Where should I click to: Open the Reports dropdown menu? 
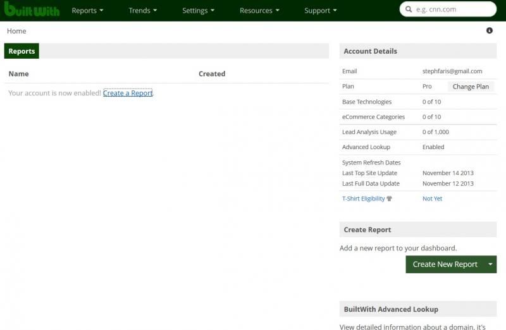click(87, 11)
